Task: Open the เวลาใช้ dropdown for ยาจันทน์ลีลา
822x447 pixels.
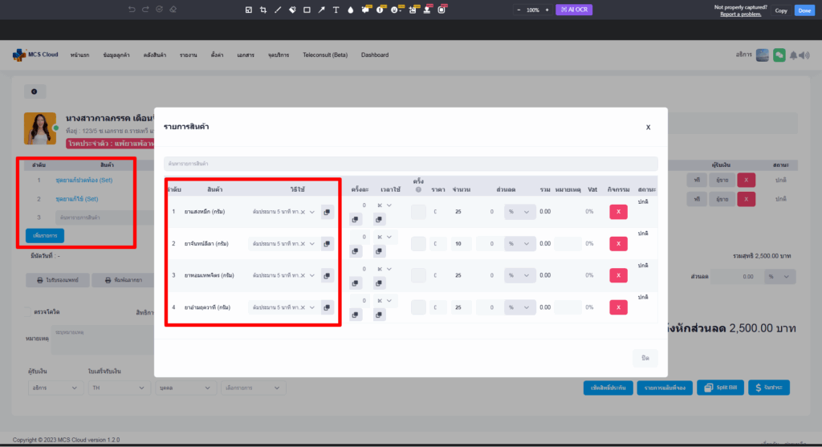Action: 385,237
